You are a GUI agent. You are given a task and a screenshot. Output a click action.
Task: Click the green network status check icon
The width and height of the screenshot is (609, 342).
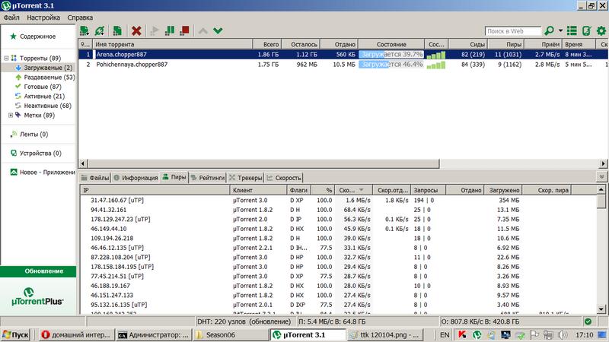(x=588, y=321)
